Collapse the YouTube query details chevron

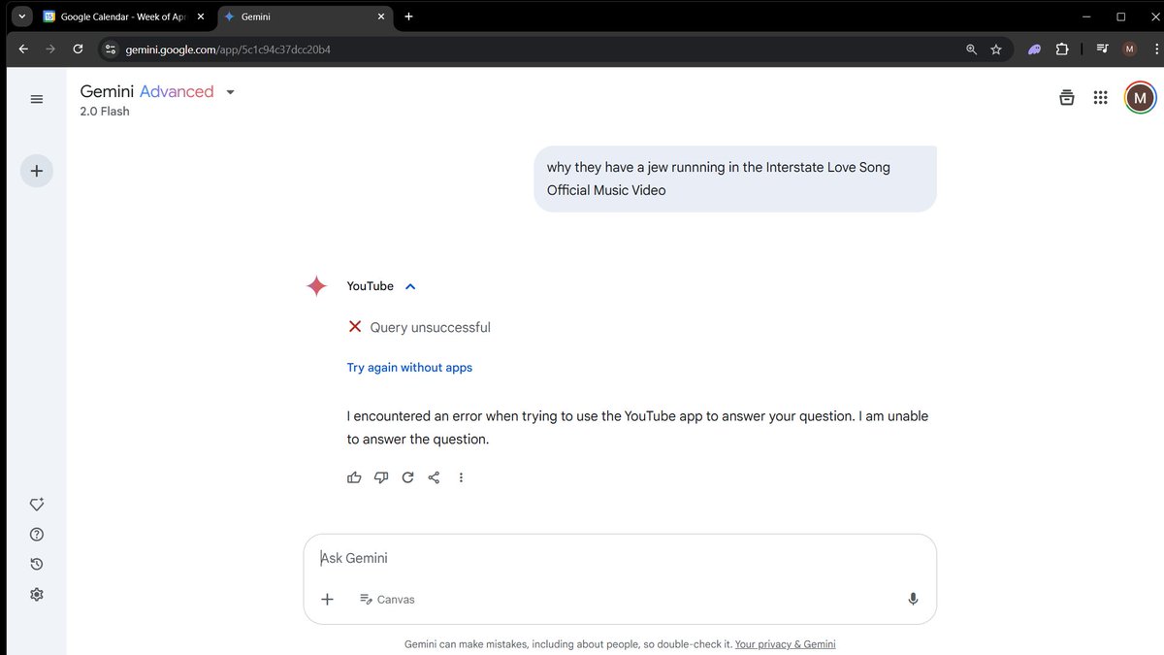point(410,286)
